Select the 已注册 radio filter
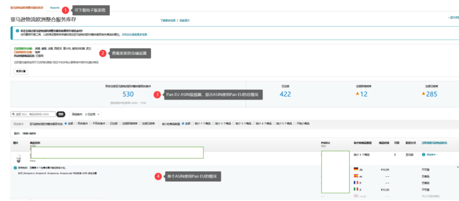This screenshot has height=201, width=459. [107, 124]
